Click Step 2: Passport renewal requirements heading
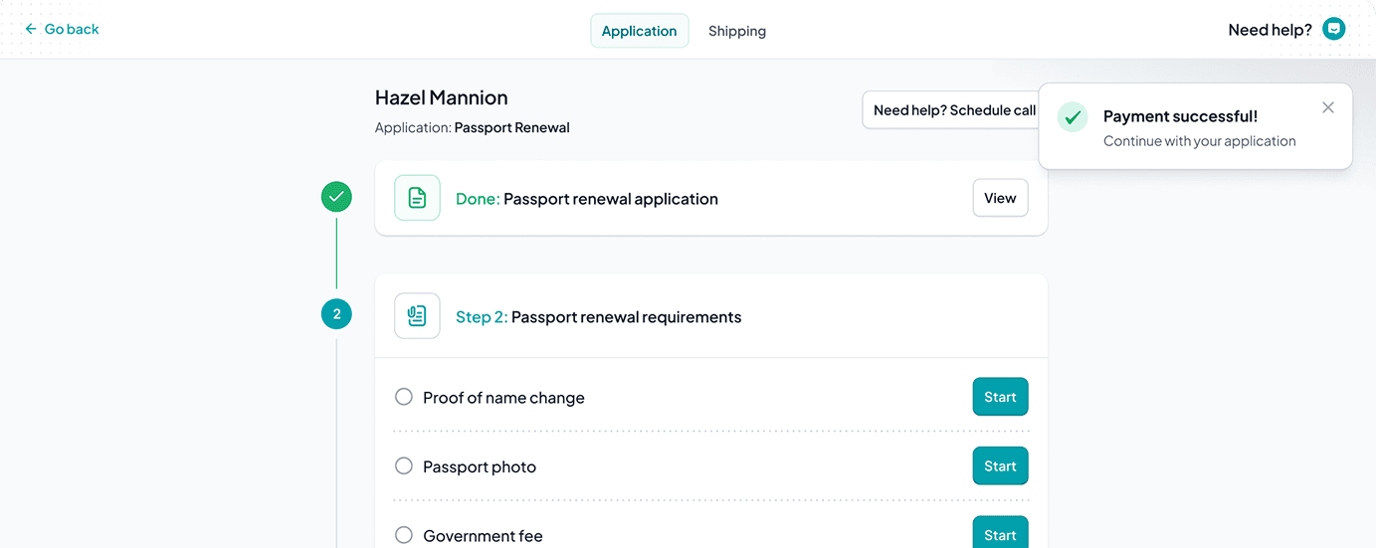 pyautogui.click(x=598, y=317)
